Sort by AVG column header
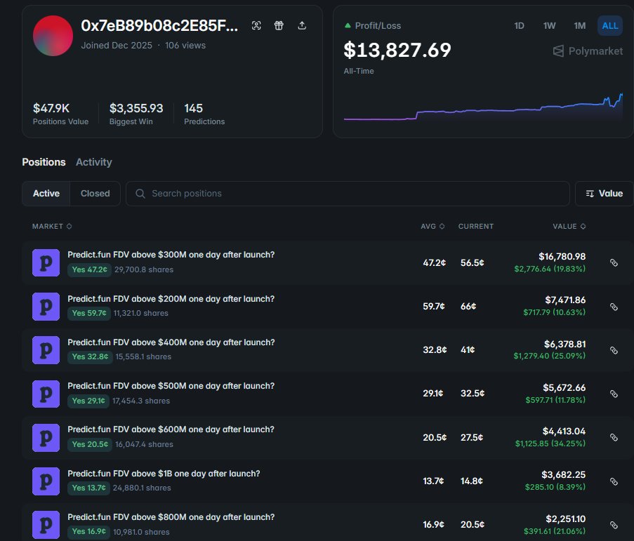This screenshot has width=634, height=541. point(432,226)
